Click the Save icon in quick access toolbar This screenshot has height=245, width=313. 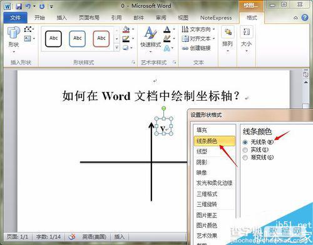point(19,7)
